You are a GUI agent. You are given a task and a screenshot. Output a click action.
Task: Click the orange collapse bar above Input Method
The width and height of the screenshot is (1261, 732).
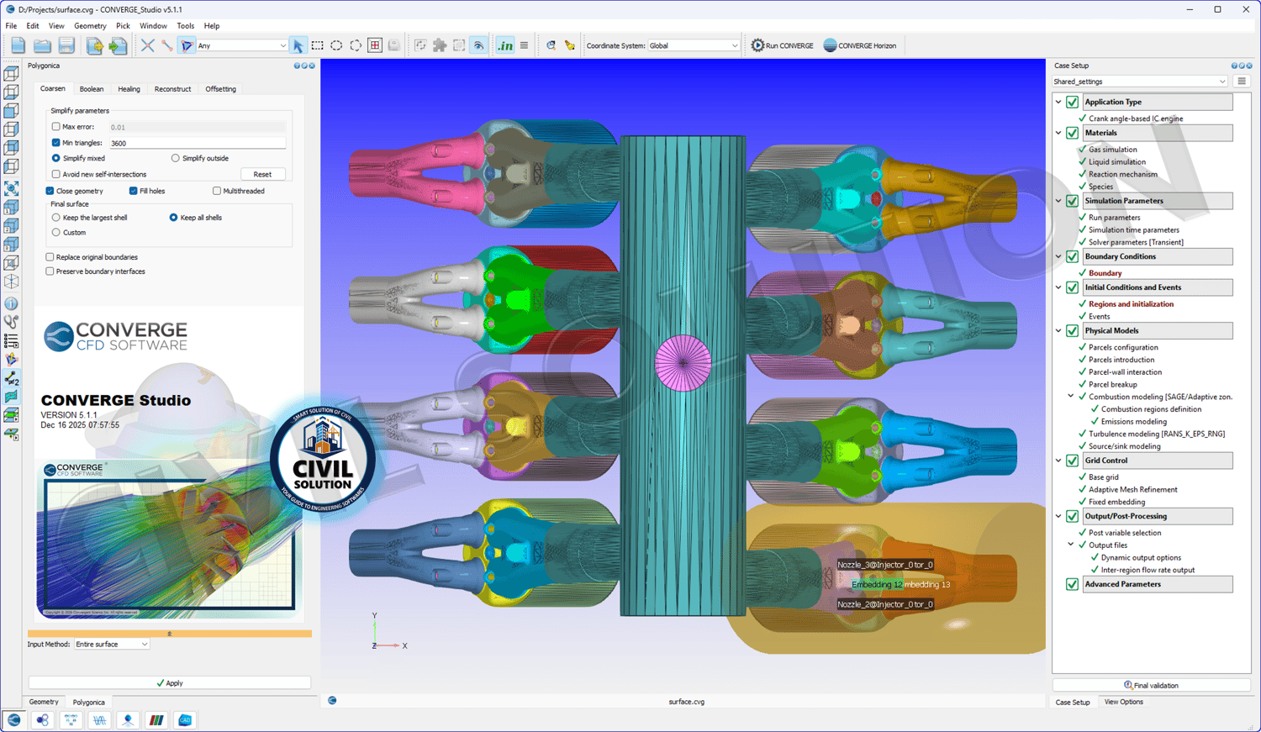(x=169, y=634)
